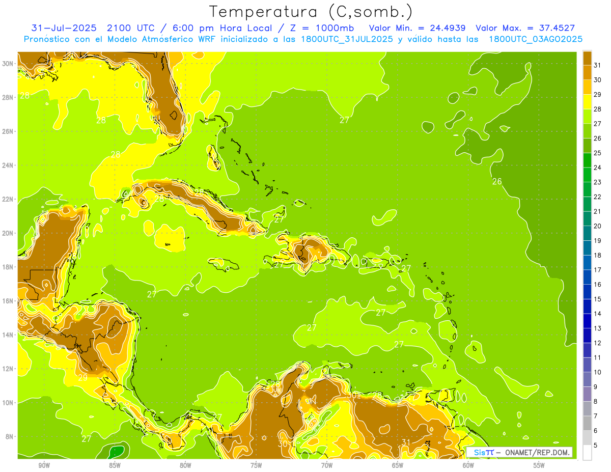Image resolution: width=611 pixels, height=472 pixels.
Task: Click "6:00 pm Hora Local" text
Action: pos(223,28)
